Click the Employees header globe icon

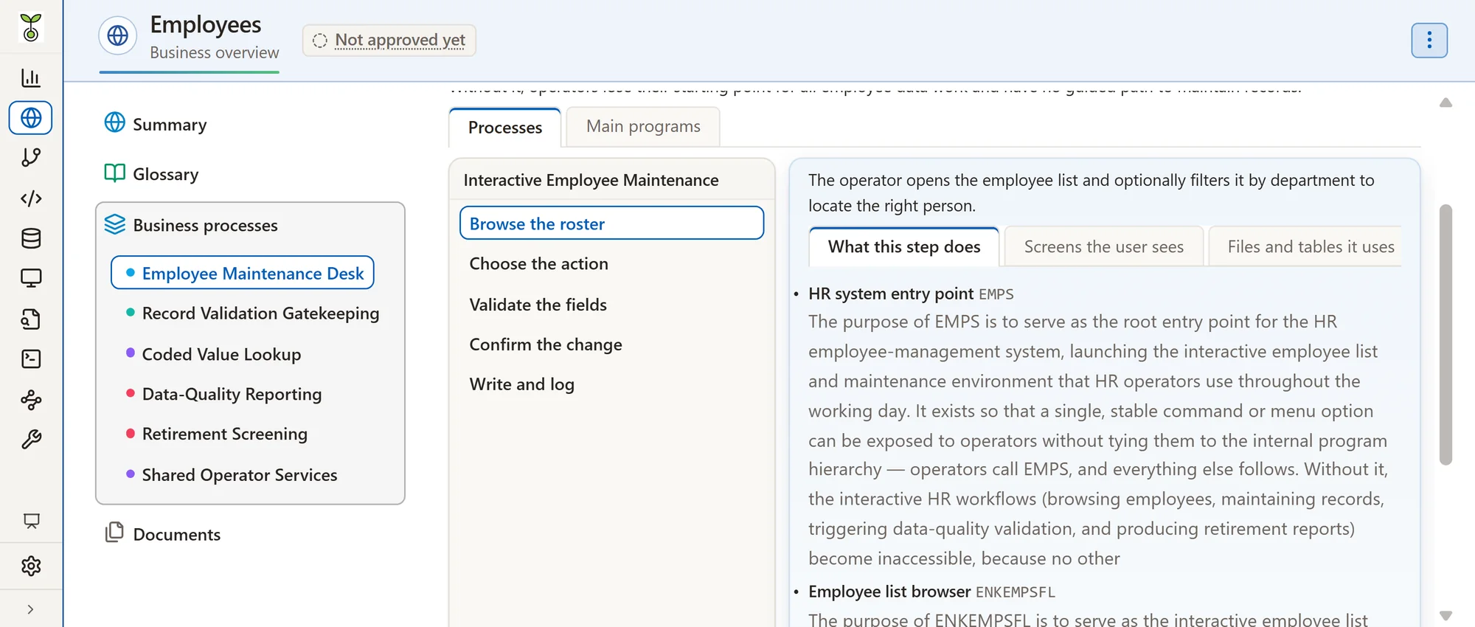pos(118,35)
